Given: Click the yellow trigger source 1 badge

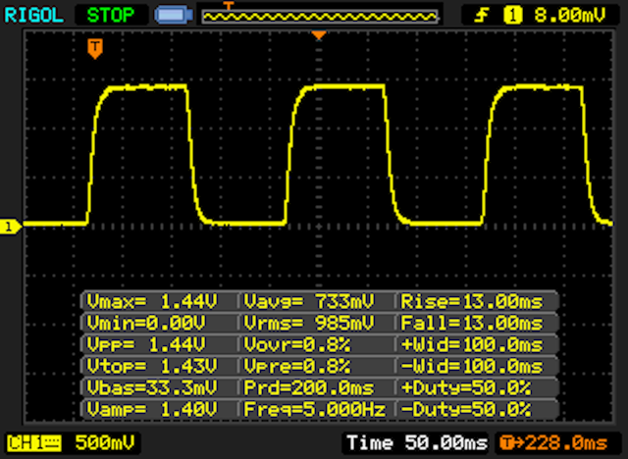Looking at the screenshot, I should (x=512, y=16).
